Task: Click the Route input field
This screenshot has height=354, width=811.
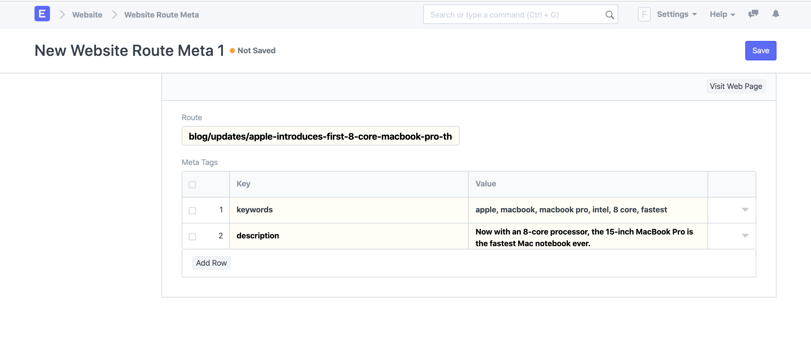Action: point(320,136)
